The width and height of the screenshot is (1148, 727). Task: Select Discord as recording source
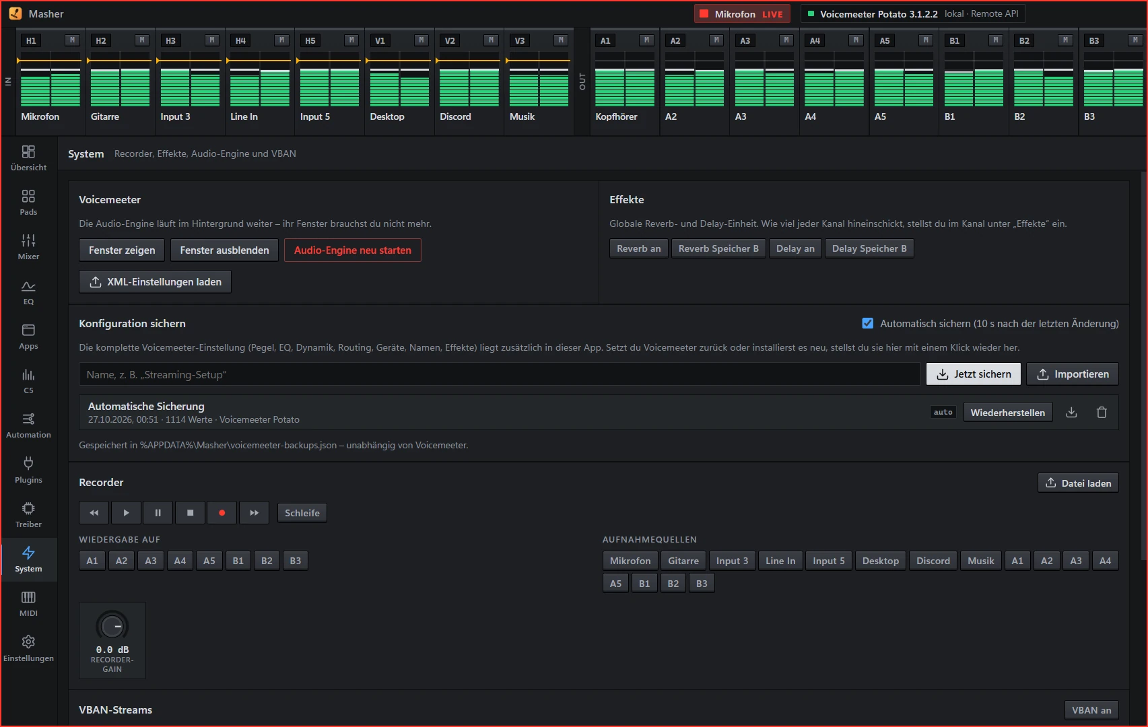[933, 561]
